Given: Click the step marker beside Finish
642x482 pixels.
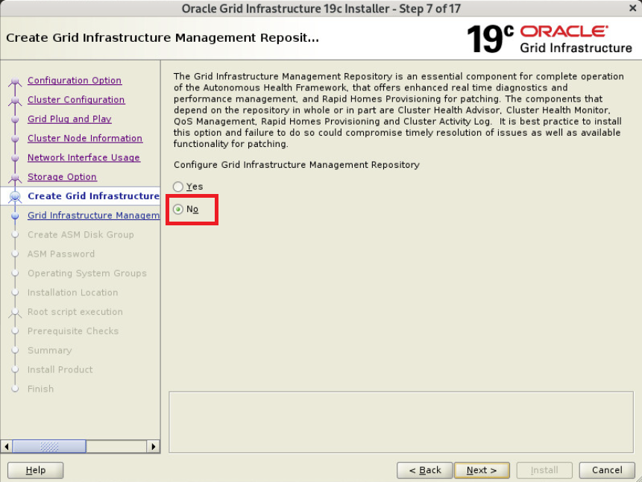Looking at the screenshot, I should coord(15,389).
